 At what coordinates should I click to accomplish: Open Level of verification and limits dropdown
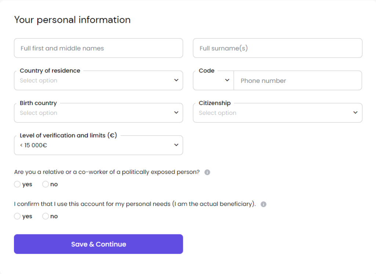[x=98, y=145]
